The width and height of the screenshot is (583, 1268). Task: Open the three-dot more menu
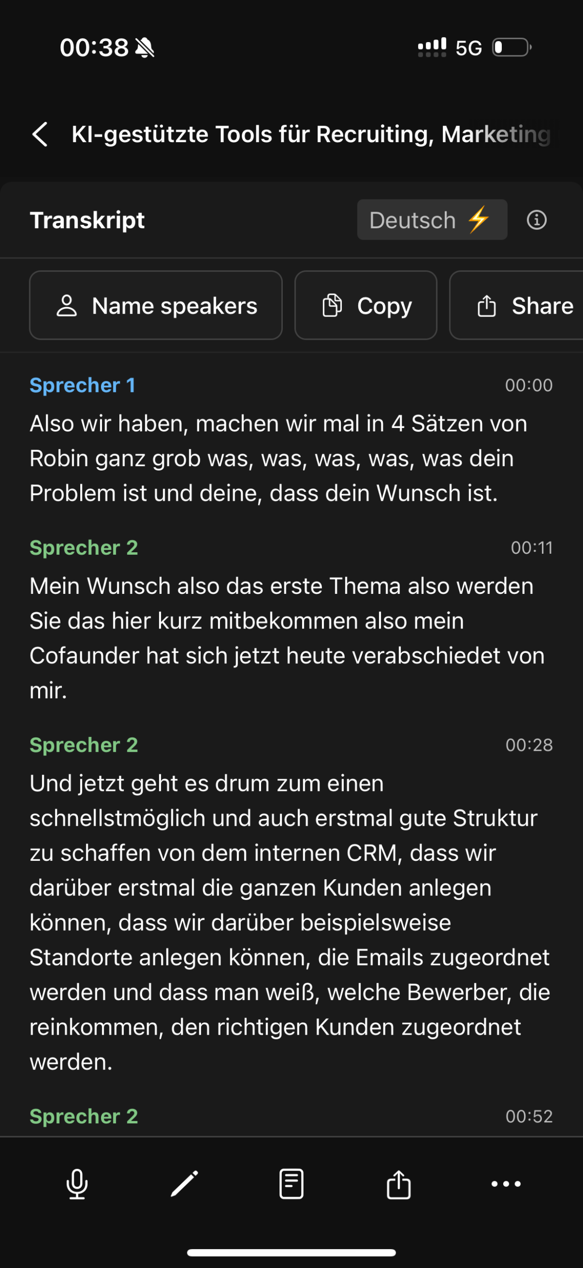pyautogui.click(x=506, y=1184)
